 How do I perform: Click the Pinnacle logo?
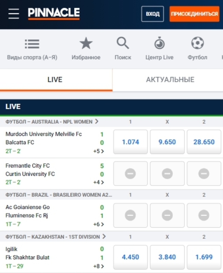(54, 13)
